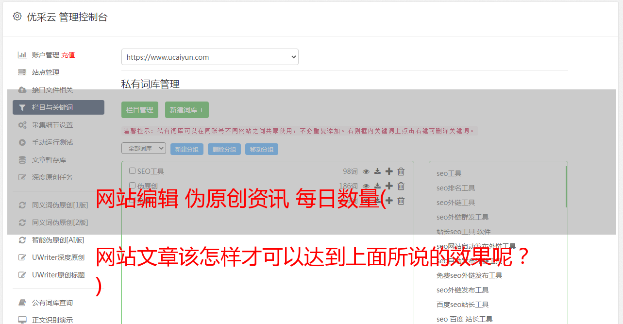Click the database icon for 文章暂存库
The height and width of the screenshot is (324, 623).
[x=22, y=160]
